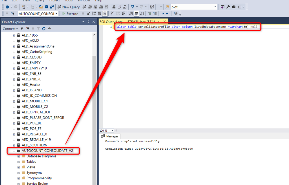
Task: Open Activity Monitor from Object Explorer toolbar
Action: 49,29
